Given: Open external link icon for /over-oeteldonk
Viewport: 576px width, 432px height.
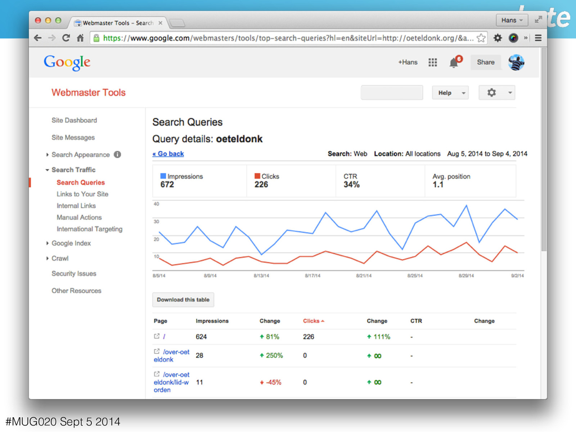Looking at the screenshot, I should tap(157, 351).
